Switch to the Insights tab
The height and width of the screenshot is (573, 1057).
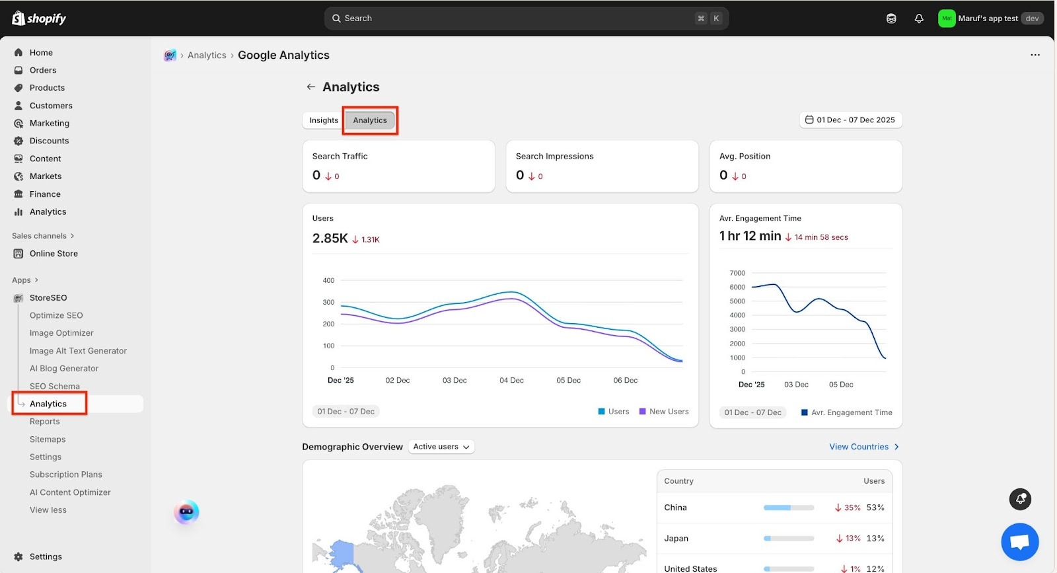(324, 120)
